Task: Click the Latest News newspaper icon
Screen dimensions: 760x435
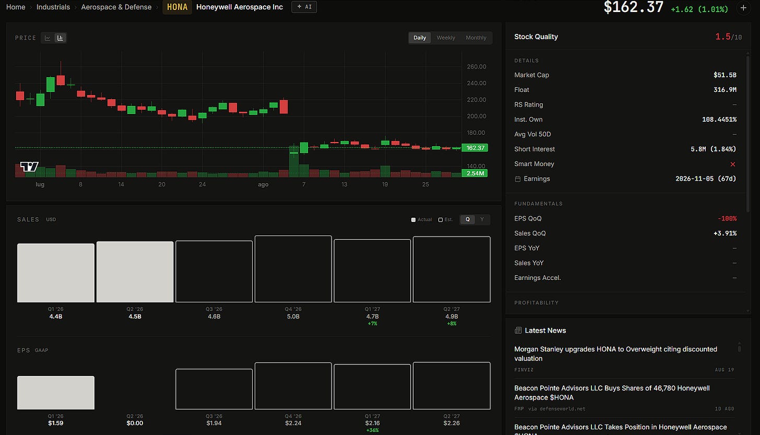Action: click(518, 331)
